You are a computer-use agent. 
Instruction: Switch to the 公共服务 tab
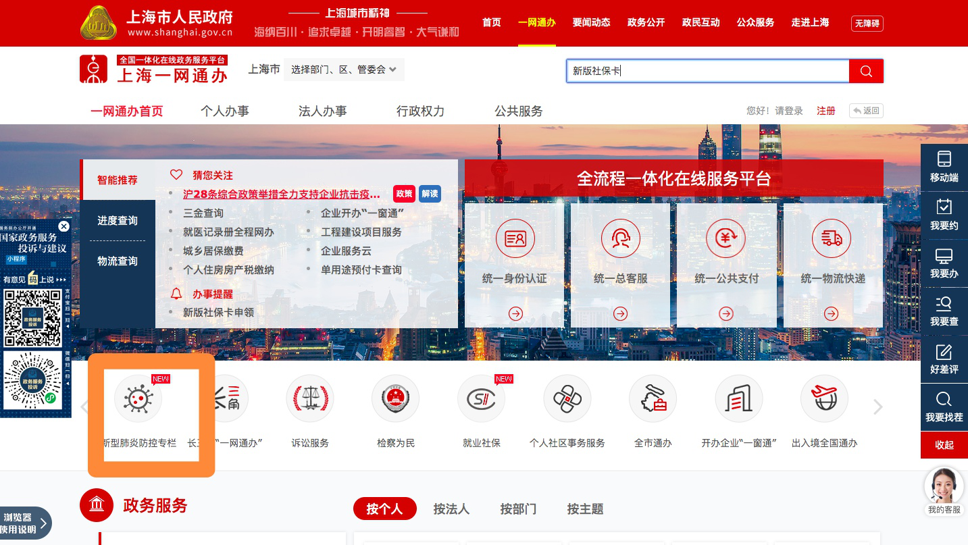tap(519, 111)
